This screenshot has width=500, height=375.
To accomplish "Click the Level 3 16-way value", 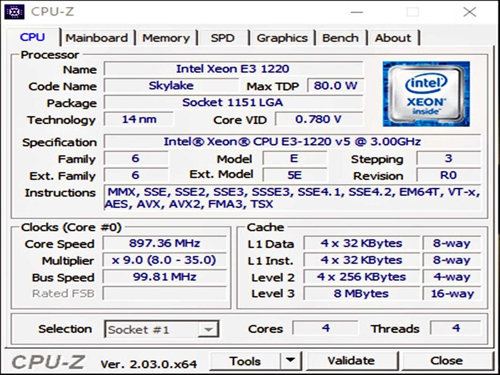I will coord(452,294).
